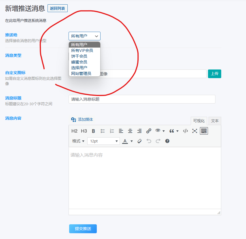Switch to the 文本 editor tab
Viewport: 246px width, 239px height.
[x=215, y=121]
